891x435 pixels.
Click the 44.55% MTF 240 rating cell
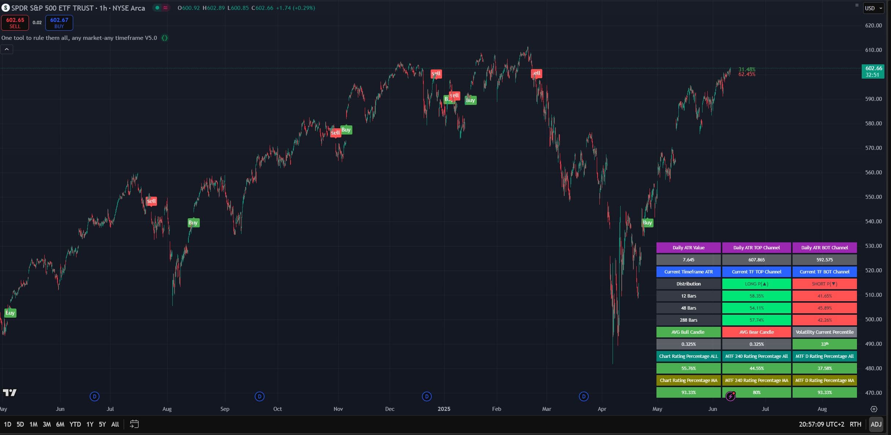click(756, 368)
